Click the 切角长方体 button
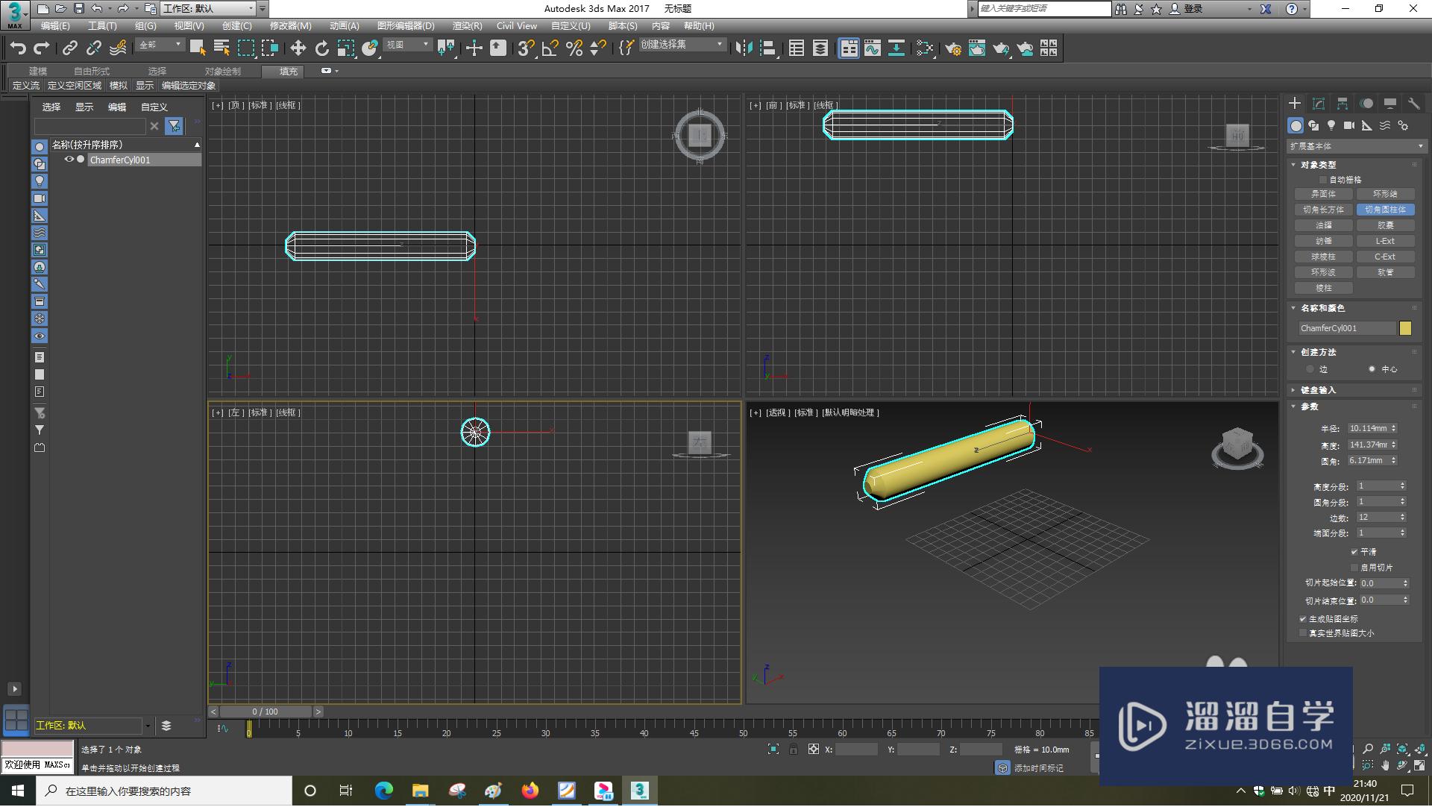The height and width of the screenshot is (807, 1432). (1323, 210)
